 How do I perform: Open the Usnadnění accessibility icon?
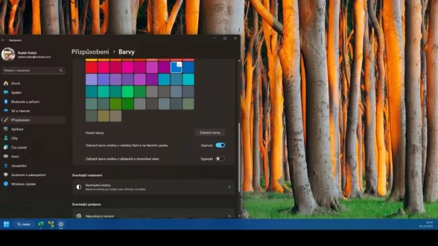point(6,166)
